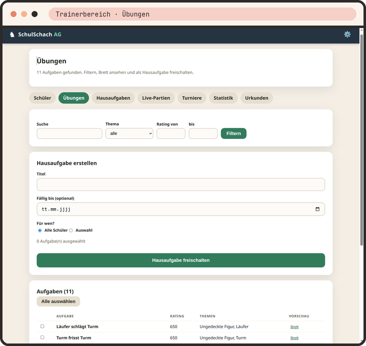
Task: Click the THEMEN column header
Action: pos(207,316)
